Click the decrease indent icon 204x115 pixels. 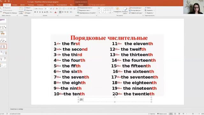coord(69,9)
